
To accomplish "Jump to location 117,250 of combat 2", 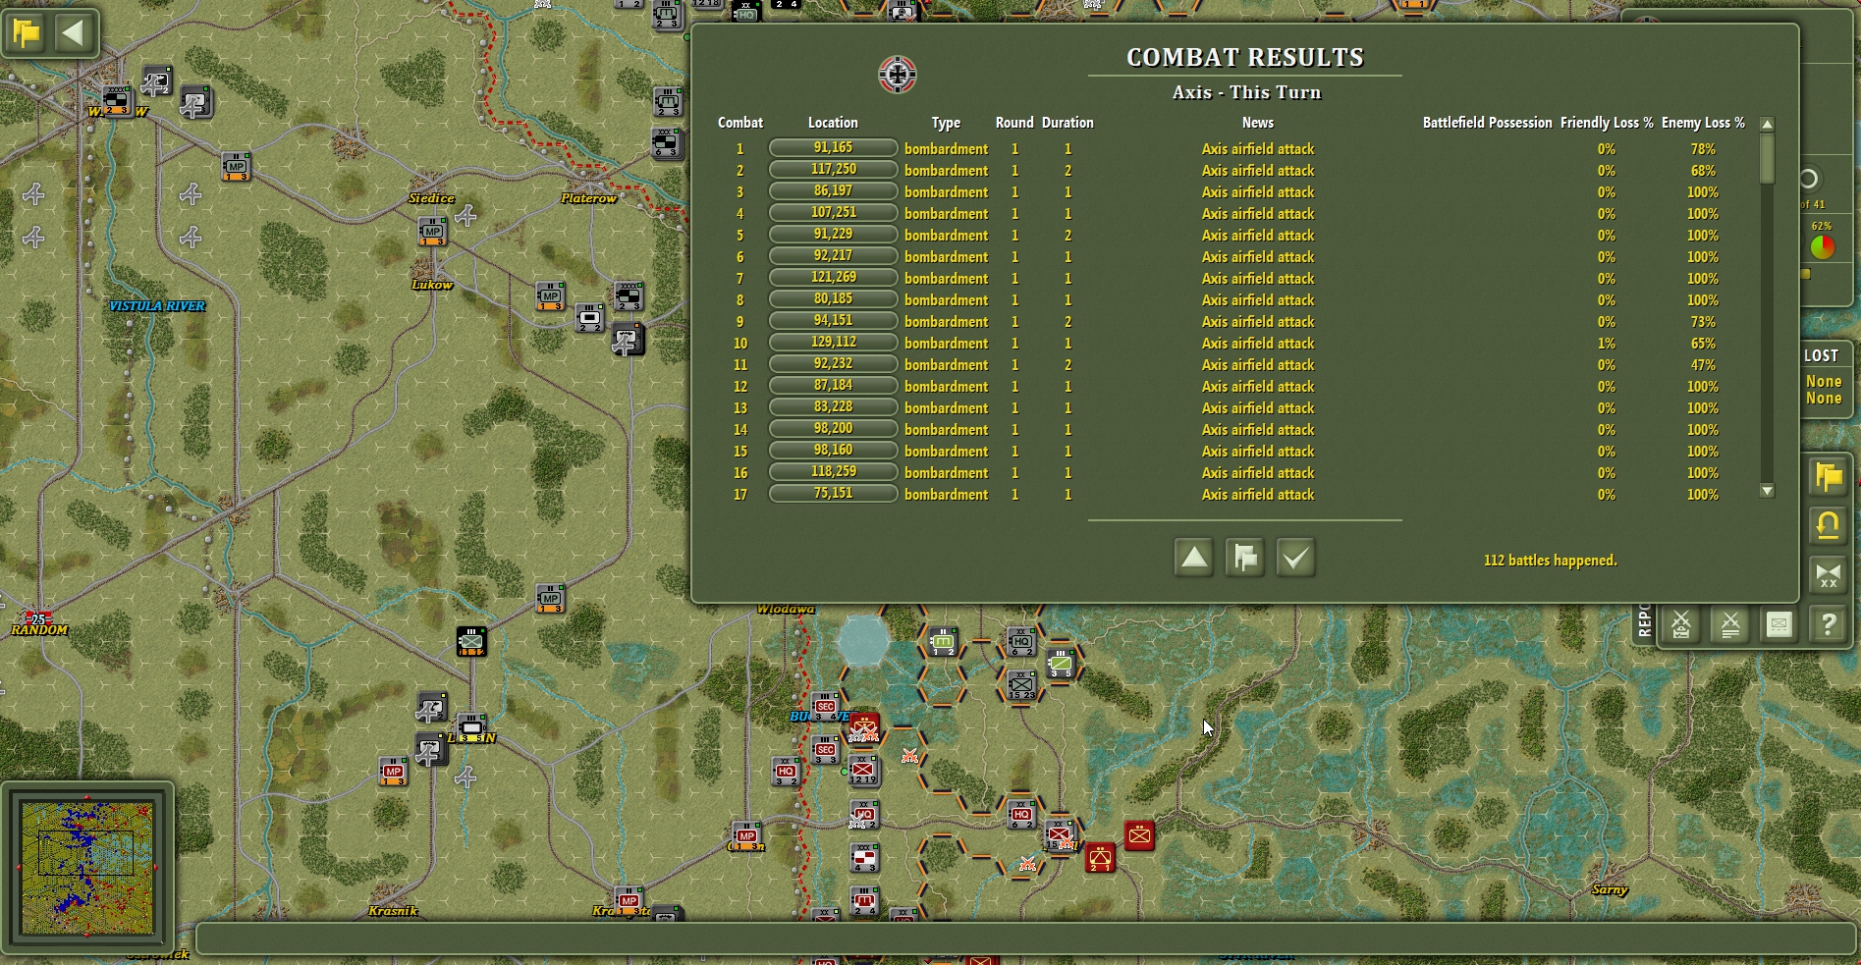I will coord(833,170).
